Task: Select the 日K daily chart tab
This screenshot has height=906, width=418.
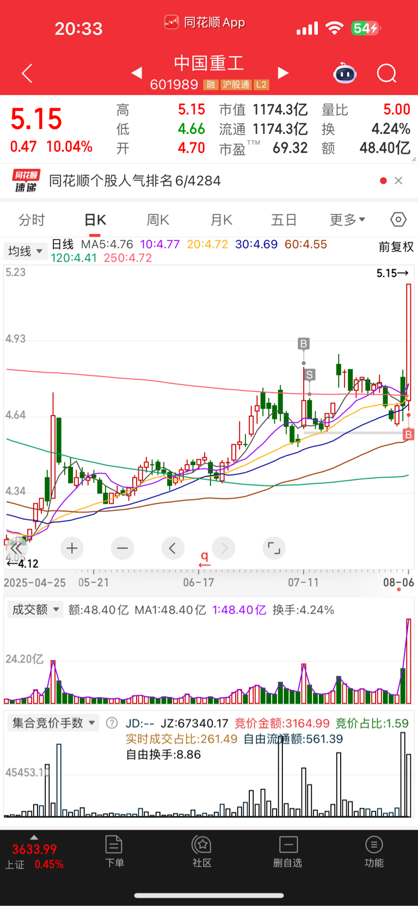Action: coord(95,220)
